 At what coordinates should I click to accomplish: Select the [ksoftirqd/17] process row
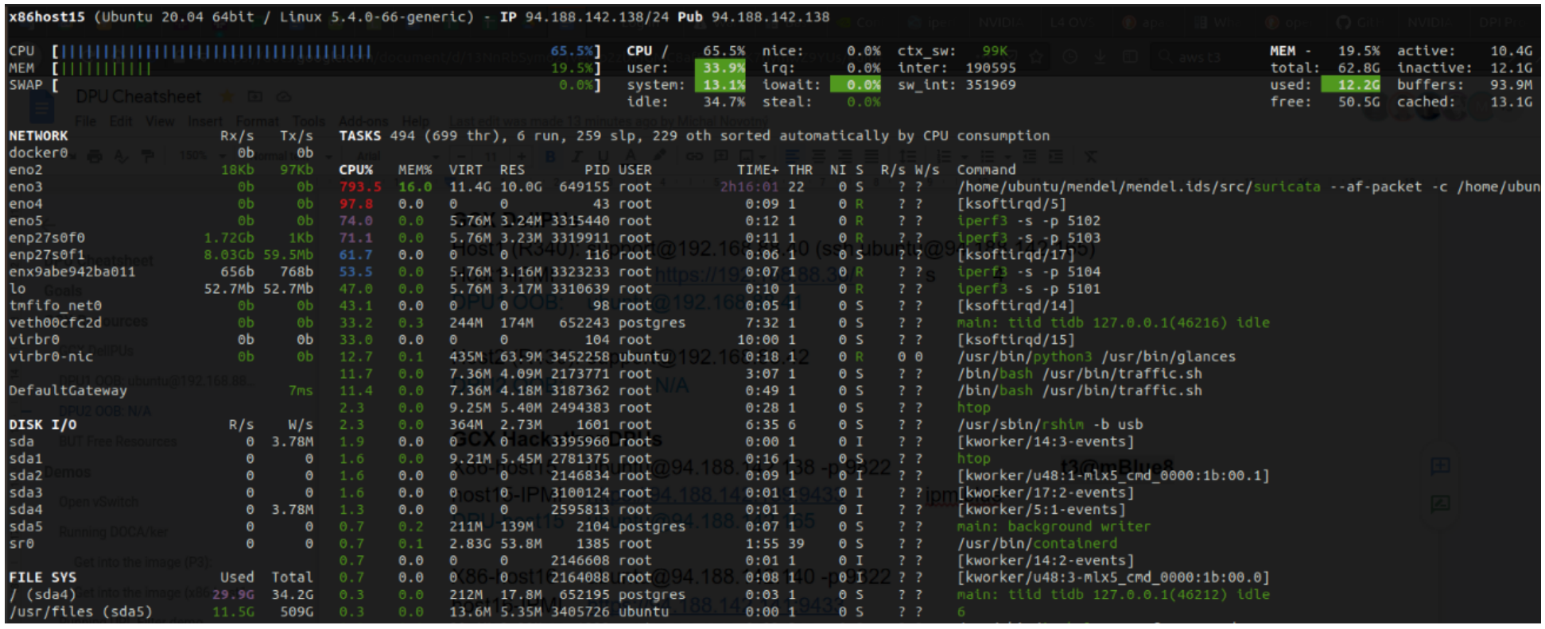click(x=707, y=255)
